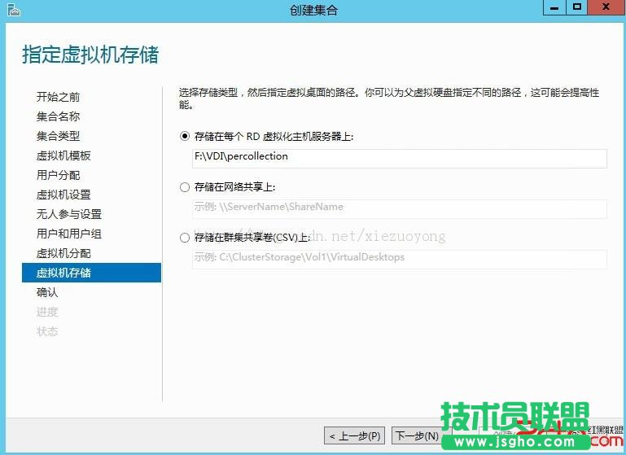Go to 开始之前 step

coord(58,97)
